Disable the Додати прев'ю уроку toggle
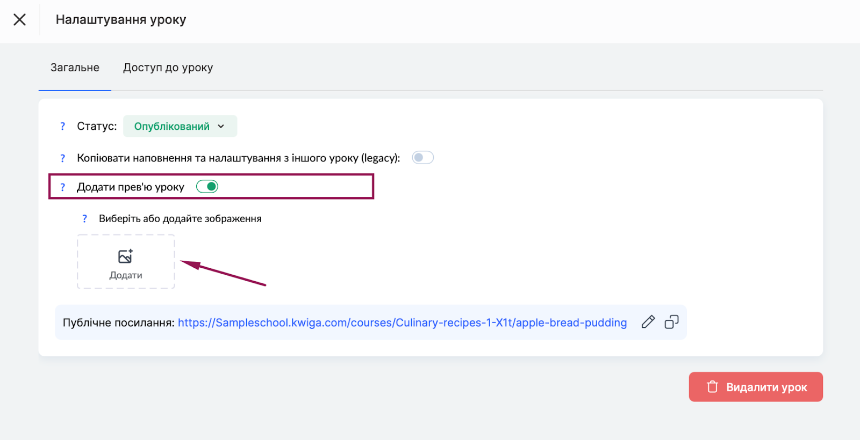Screen dimensions: 860x440 207,187
